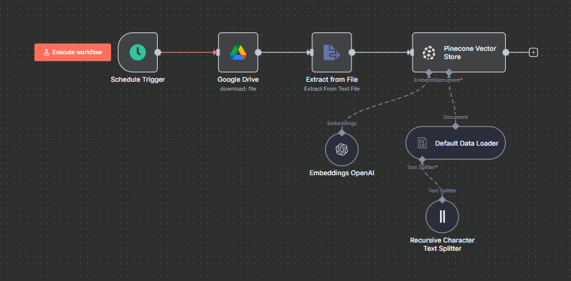Click Pinecone's Embedding diamond connector
This screenshot has width=571, height=281.
429,72
